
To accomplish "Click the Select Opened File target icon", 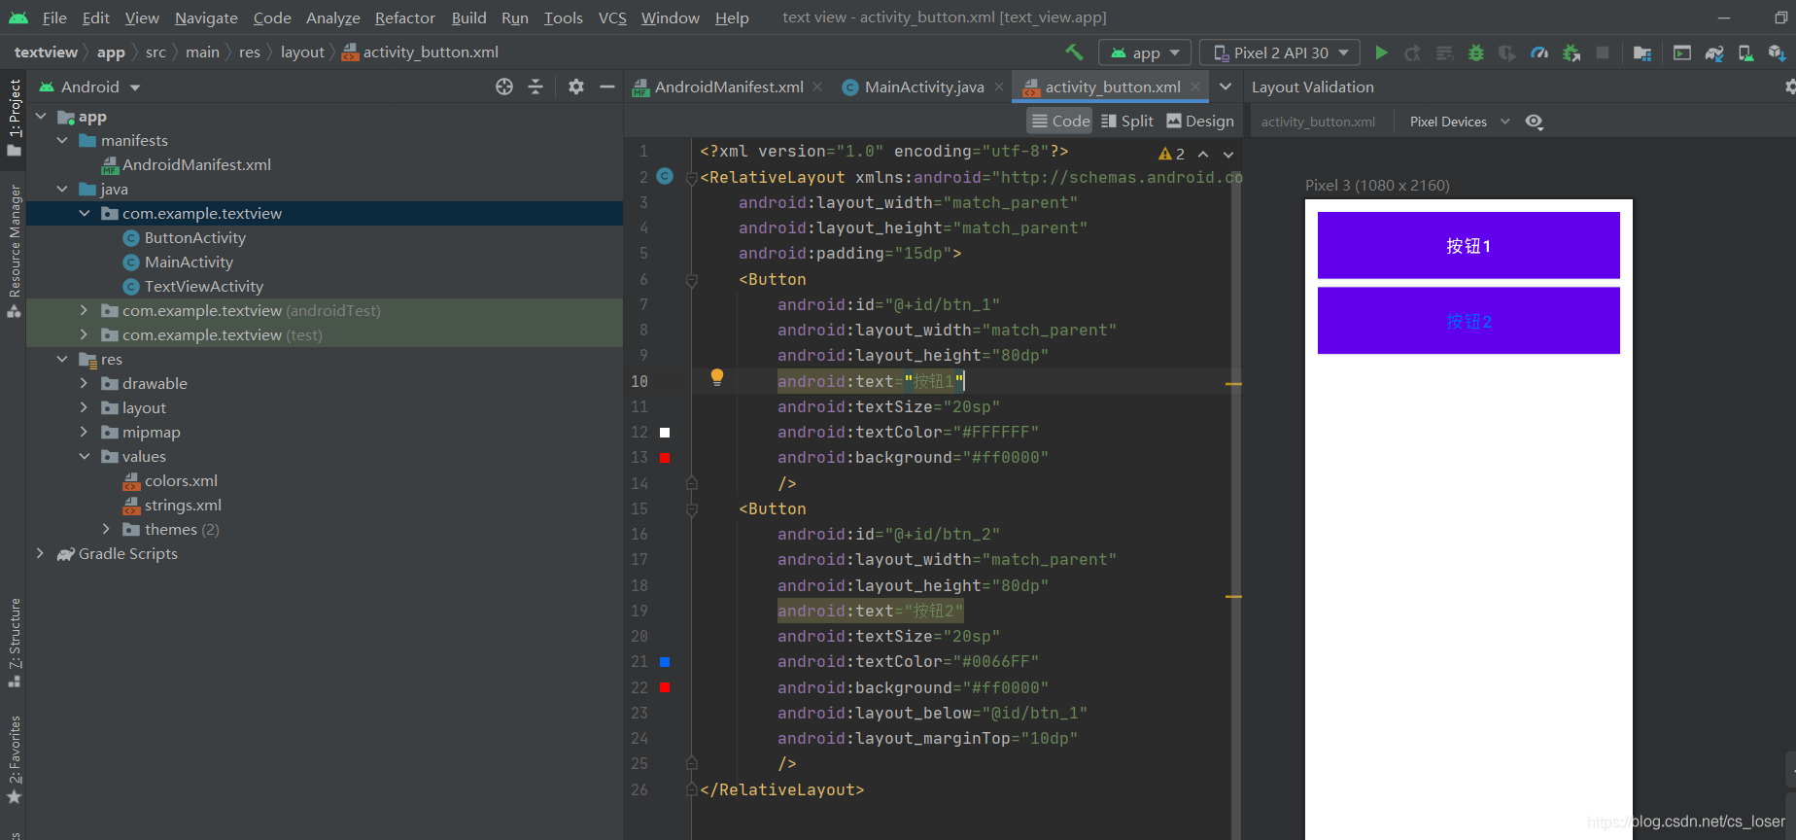I will [504, 87].
